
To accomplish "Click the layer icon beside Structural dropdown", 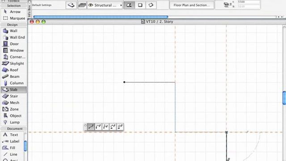I will (x=82, y=5).
